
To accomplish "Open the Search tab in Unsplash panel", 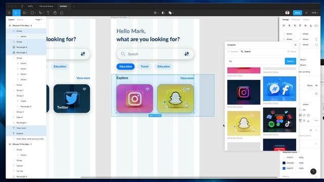I will [x=246, y=52].
